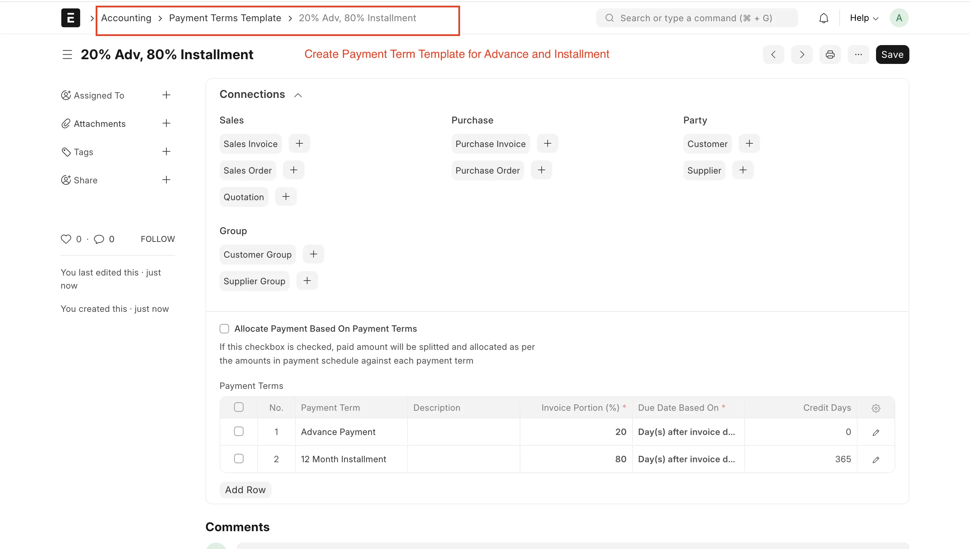
Task: Create new Purchase Invoice with plus
Action: pyautogui.click(x=547, y=144)
